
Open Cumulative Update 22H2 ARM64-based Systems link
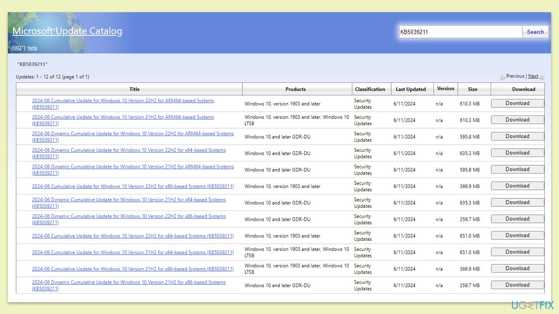point(123,104)
